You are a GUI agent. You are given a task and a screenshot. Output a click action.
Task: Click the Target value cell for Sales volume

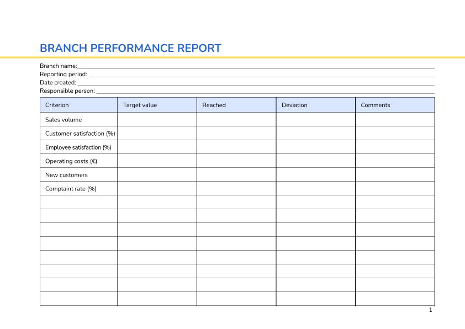(x=156, y=119)
